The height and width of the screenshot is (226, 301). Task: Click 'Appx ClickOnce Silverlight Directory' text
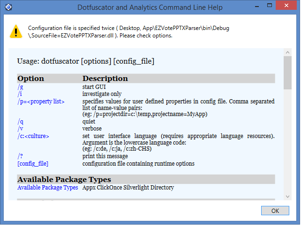(x=128, y=187)
